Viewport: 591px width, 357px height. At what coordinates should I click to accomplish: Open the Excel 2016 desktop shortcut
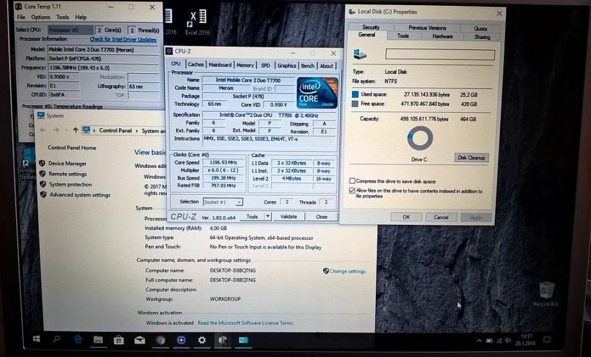(x=197, y=22)
